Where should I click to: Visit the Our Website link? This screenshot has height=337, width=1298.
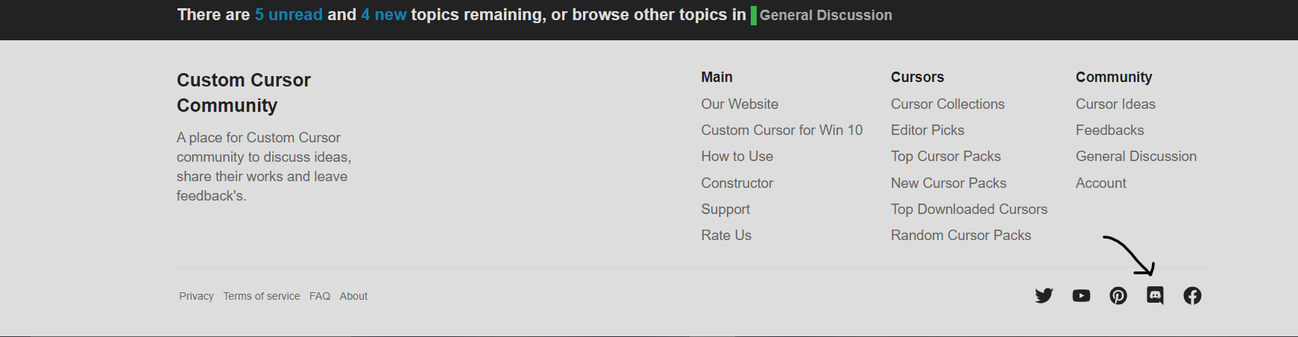pos(739,104)
